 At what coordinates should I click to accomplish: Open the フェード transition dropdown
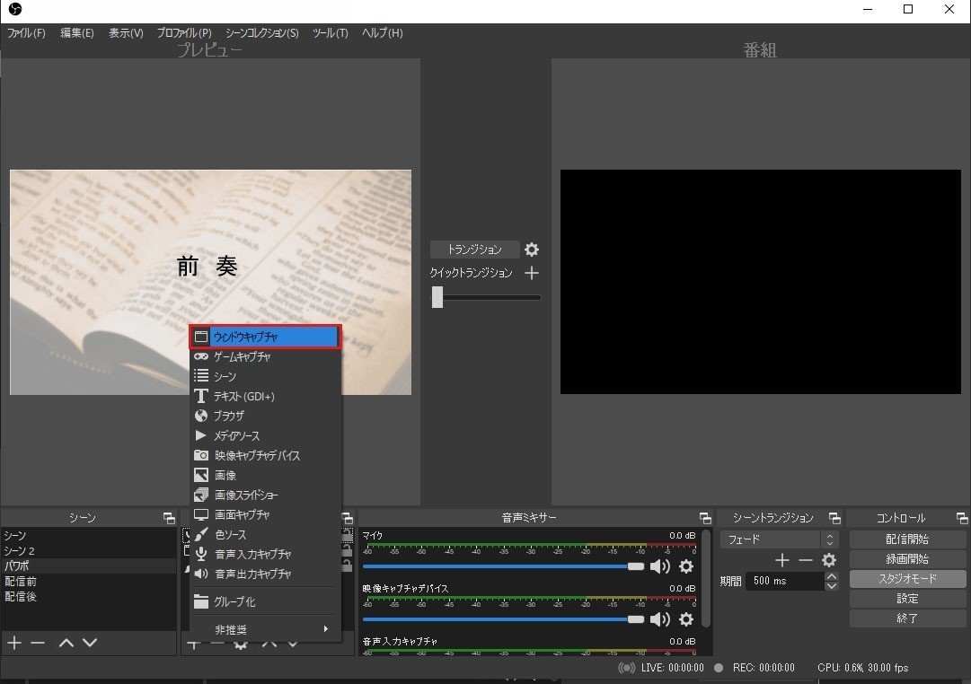pyautogui.click(x=779, y=539)
